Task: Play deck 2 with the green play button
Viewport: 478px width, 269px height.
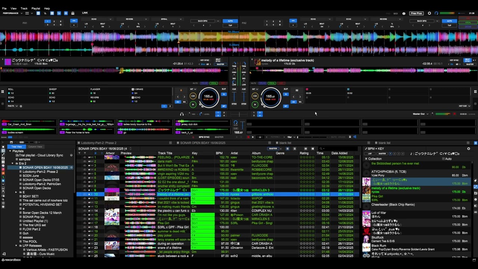Action: point(255,105)
